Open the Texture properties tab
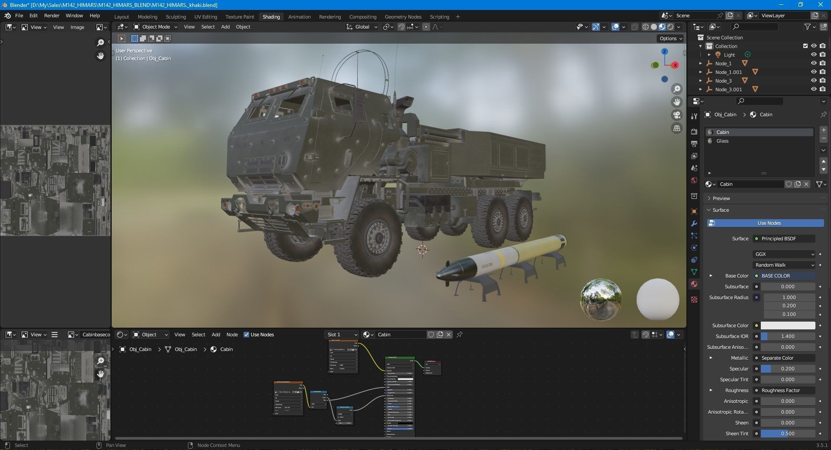 (694, 300)
